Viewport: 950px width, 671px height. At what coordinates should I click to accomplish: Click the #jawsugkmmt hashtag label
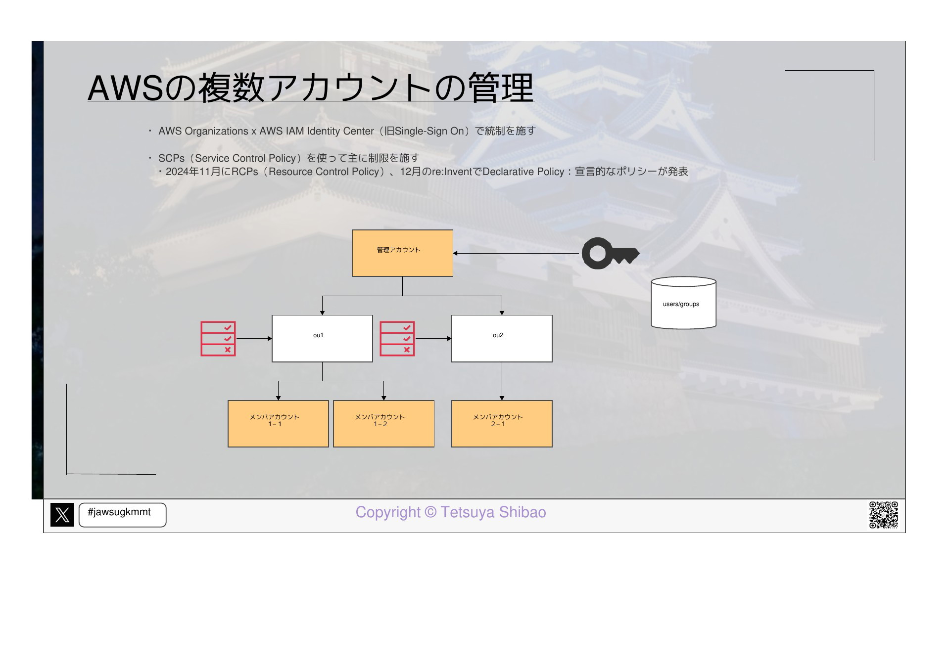pos(122,515)
